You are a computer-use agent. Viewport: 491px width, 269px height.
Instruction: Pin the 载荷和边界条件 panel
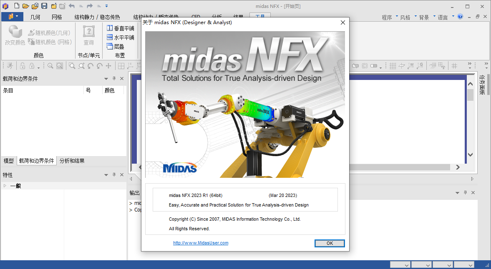point(113,78)
